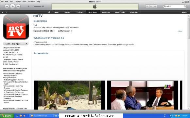190x118 pixels.
Task: Open the Advanced menu
Action: coord(32,2)
